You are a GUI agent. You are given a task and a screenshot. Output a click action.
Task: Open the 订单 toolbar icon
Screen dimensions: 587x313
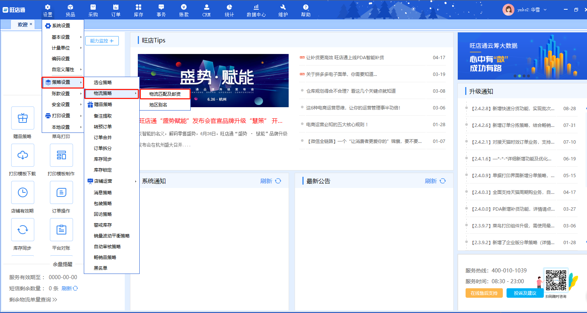[x=116, y=10]
